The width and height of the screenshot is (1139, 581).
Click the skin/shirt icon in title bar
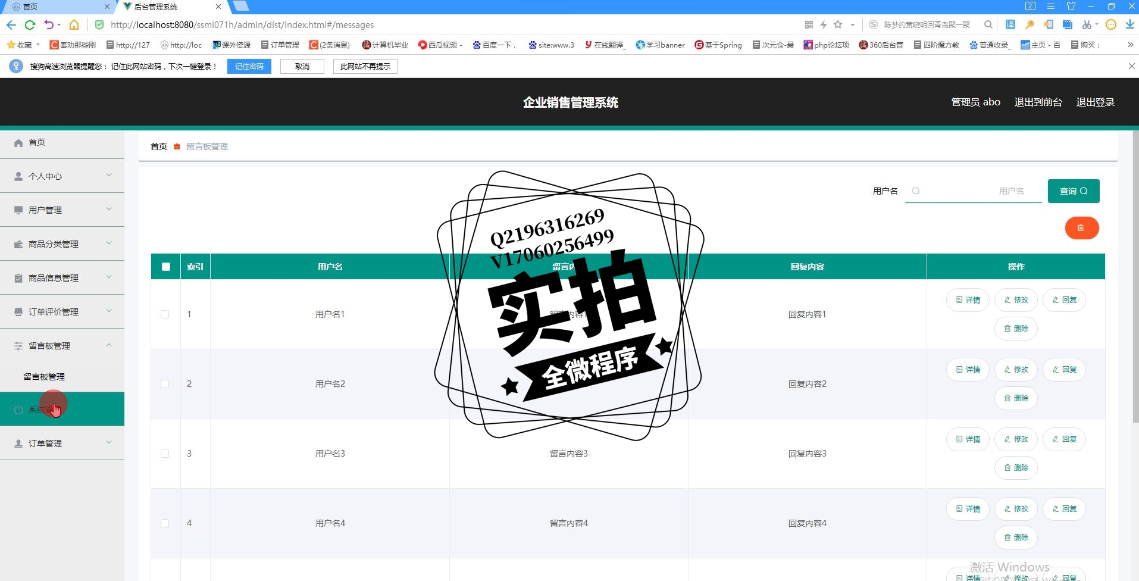[x=1071, y=6]
